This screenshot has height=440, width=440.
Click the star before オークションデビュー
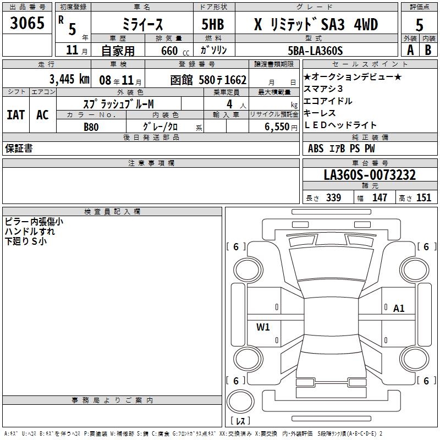(x=307, y=77)
